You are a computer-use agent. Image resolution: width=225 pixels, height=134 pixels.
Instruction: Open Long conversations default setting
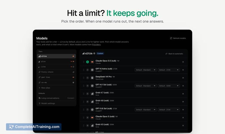point(57,98)
